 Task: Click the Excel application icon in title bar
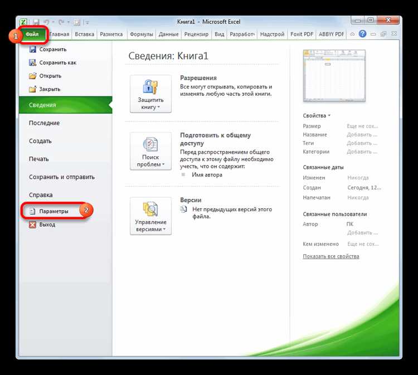[23, 22]
